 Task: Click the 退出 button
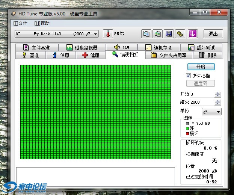tap(213, 34)
